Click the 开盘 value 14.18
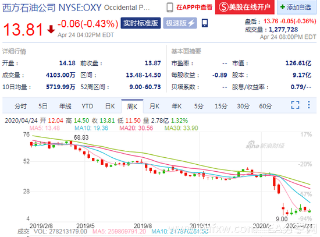Viewport: 320px width, 237px height. (x=67, y=63)
